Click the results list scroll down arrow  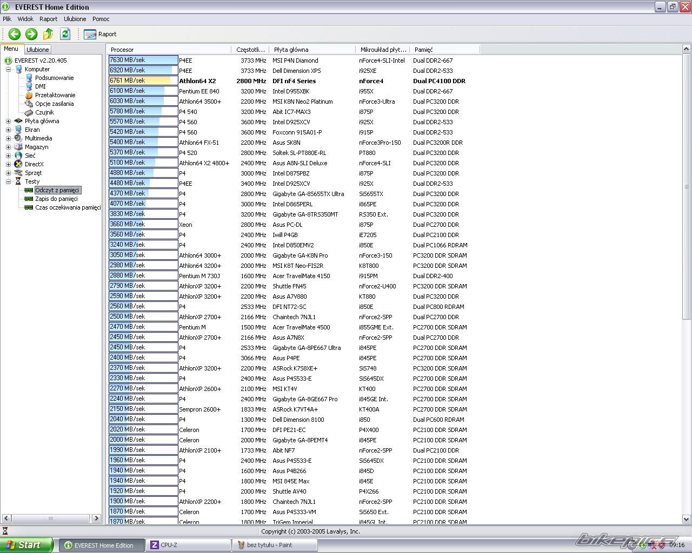687,520
